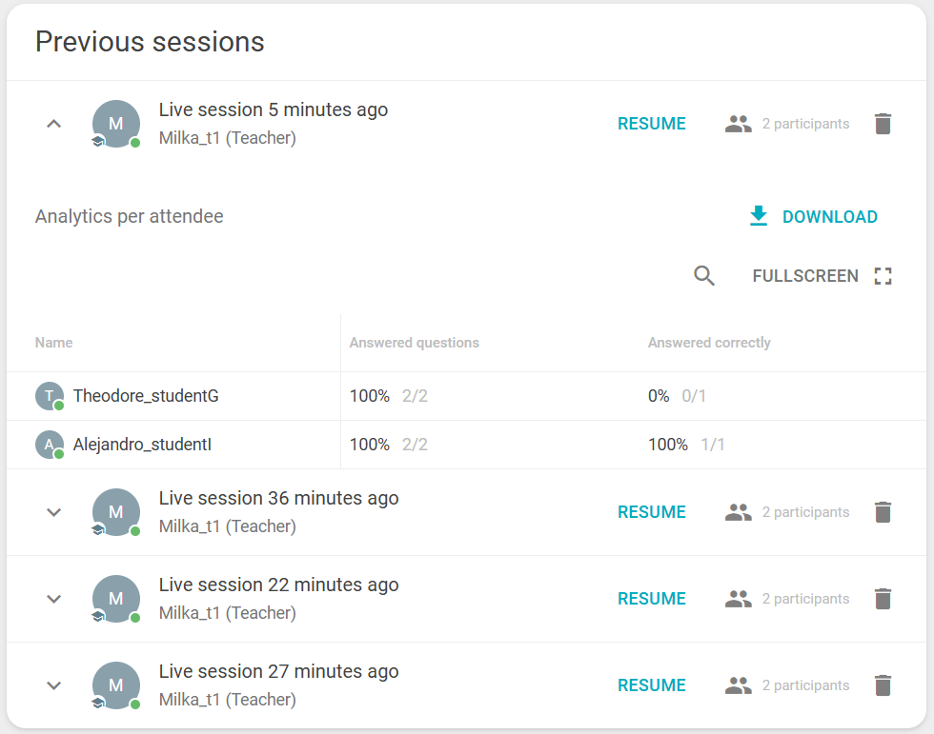Resume the 5 minutes ago session

[652, 124]
